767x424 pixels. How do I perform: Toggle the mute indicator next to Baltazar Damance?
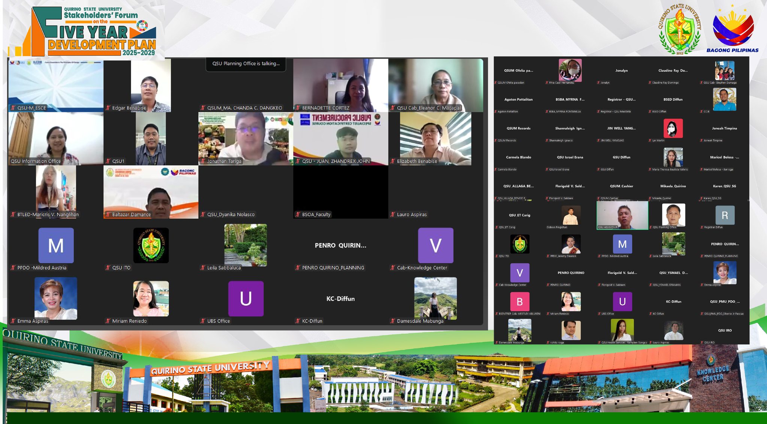(x=108, y=215)
